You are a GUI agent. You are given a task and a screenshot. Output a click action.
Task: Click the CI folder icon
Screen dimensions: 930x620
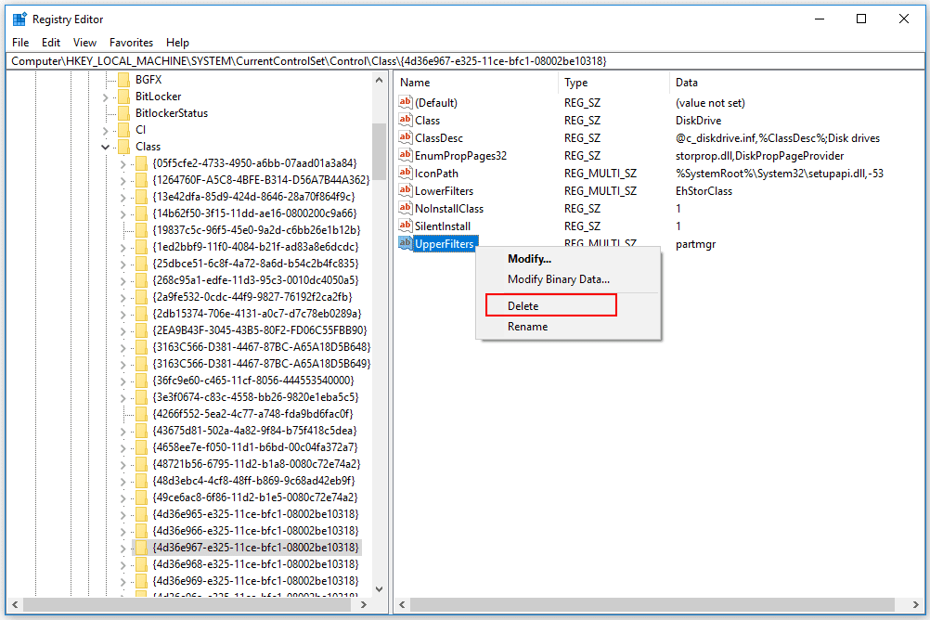pyautogui.click(x=124, y=129)
